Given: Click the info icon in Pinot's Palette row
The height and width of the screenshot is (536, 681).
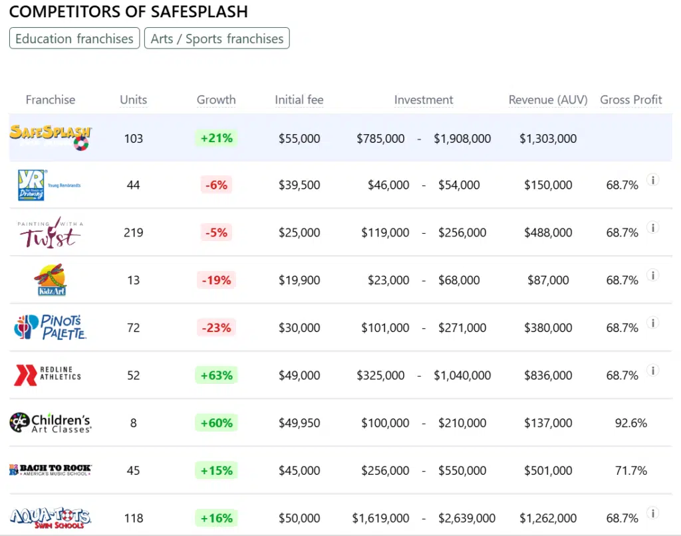Looking at the screenshot, I should pos(653,323).
